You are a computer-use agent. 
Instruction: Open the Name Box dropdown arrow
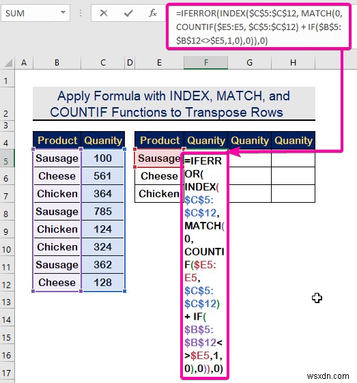(x=63, y=12)
